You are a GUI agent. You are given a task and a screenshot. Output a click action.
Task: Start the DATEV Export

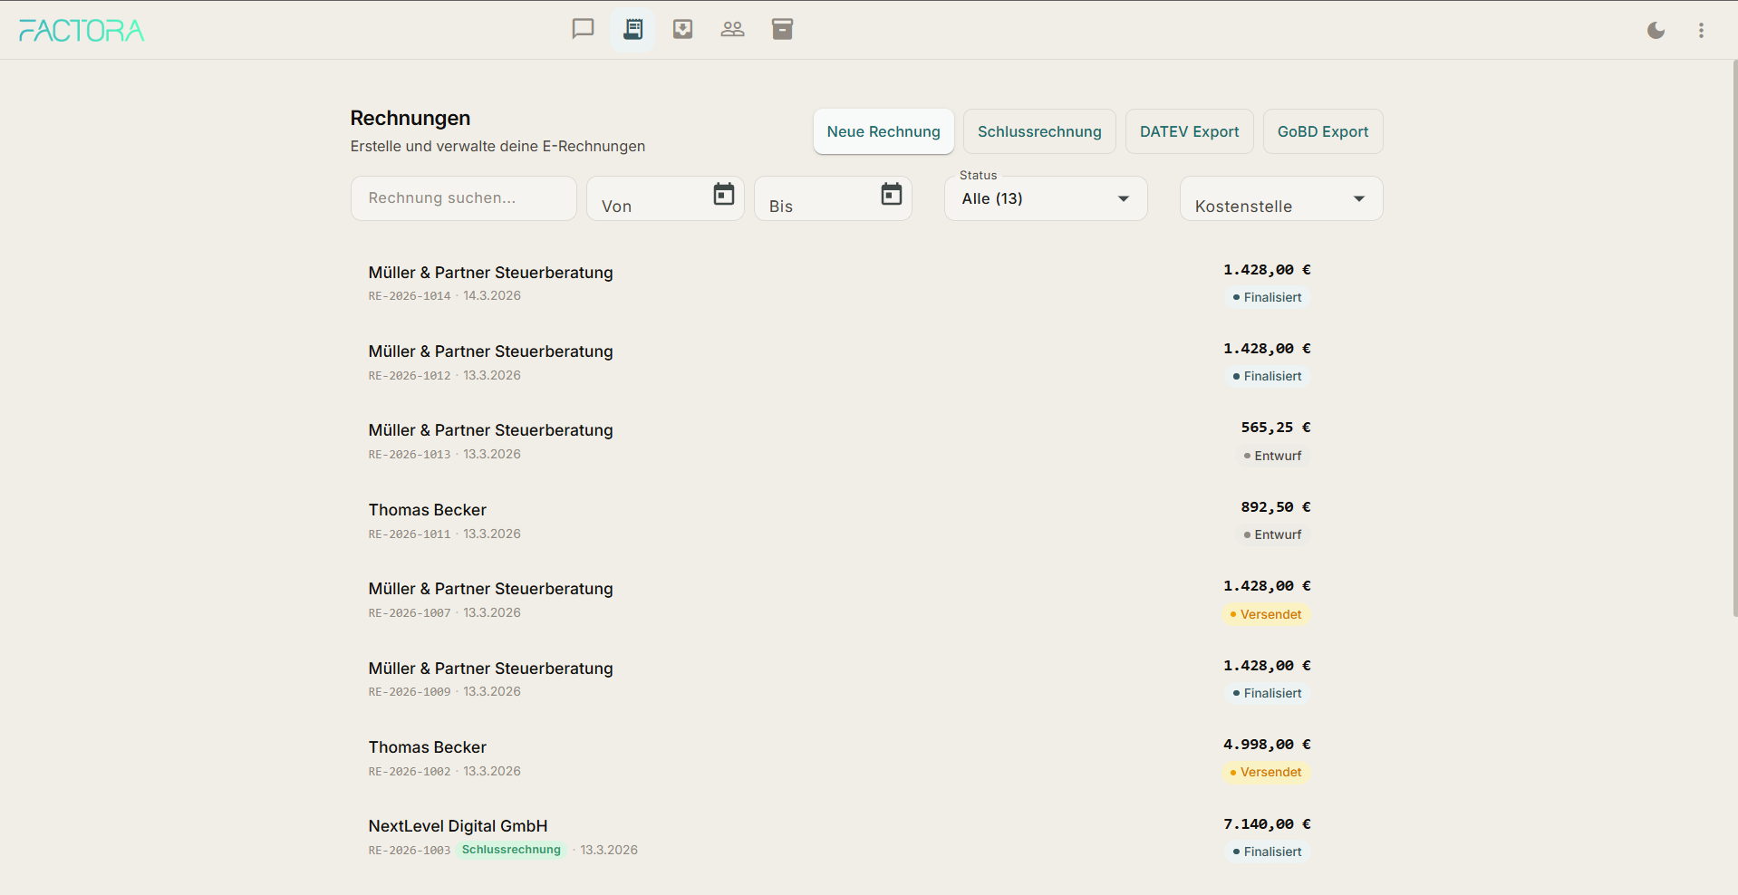(1189, 131)
